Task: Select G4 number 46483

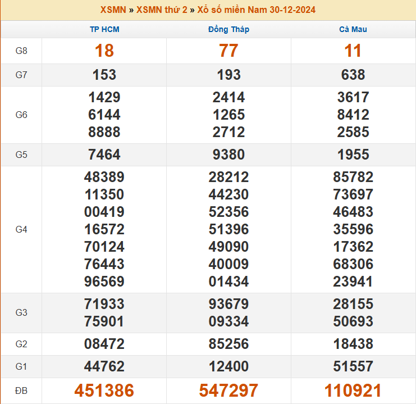Action: point(353,212)
